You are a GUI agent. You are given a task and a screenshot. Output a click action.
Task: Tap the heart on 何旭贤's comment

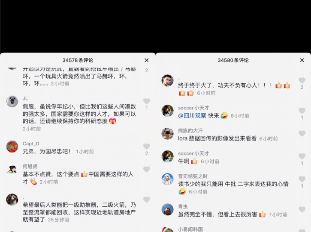tap(147, 169)
